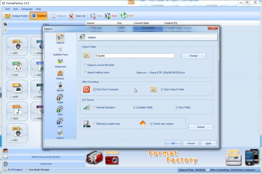The height and width of the screenshot is (174, 262).
Task: Open the Output Folder toolbar button
Action: coord(17,16)
